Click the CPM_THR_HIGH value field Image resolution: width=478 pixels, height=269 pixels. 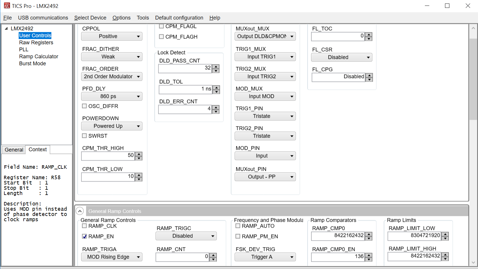click(108, 156)
